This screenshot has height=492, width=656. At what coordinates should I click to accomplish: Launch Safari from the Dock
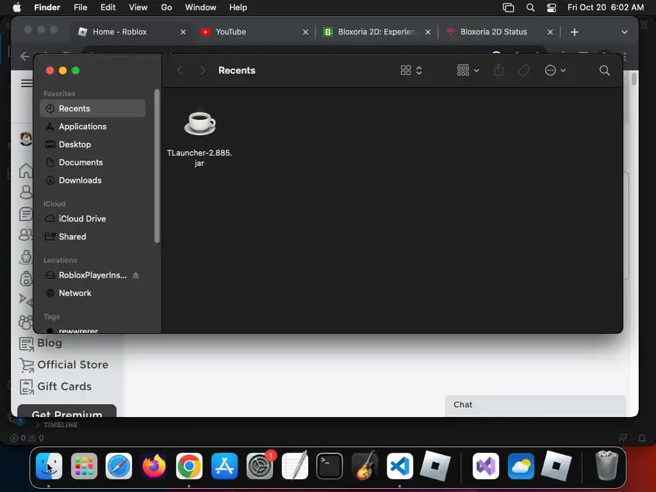[x=119, y=466]
